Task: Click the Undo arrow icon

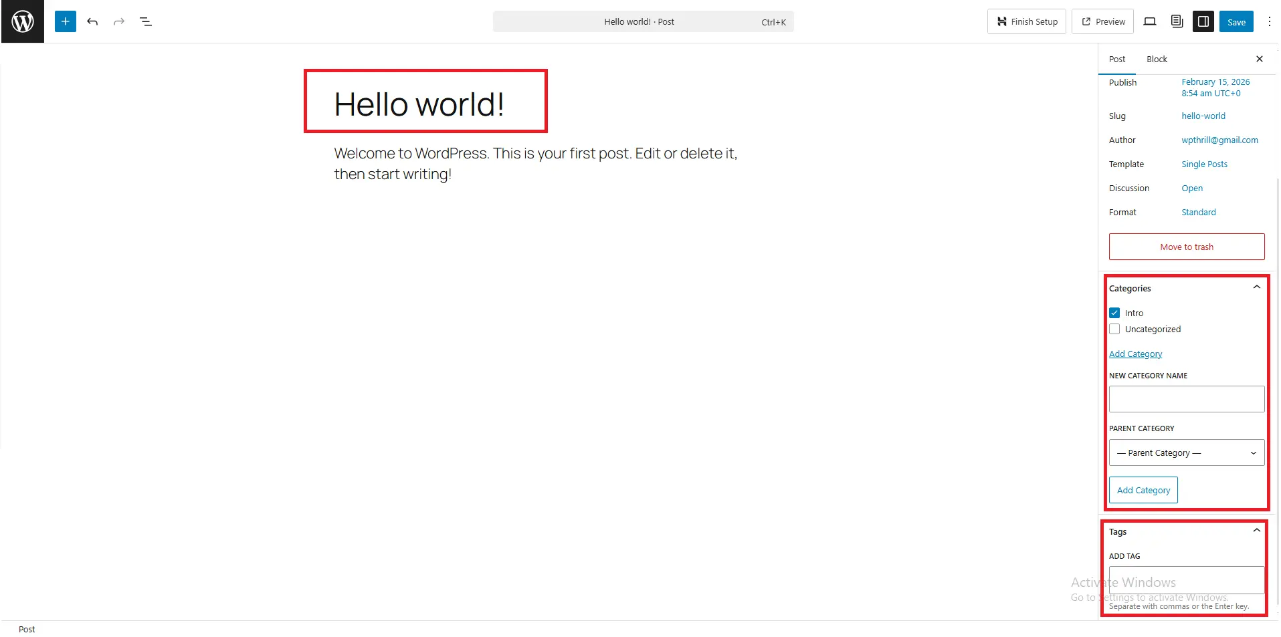Action: point(92,21)
